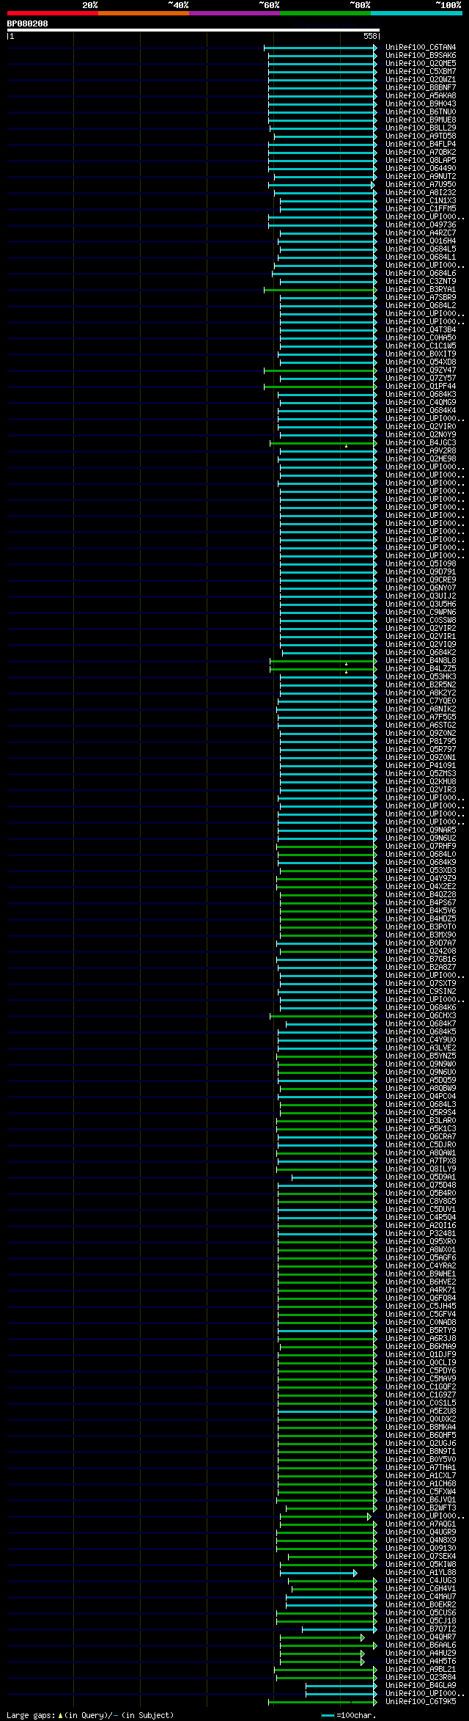
Task: Click the label UniRef100_Q4QHR7
Action: [x=421, y=1637]
